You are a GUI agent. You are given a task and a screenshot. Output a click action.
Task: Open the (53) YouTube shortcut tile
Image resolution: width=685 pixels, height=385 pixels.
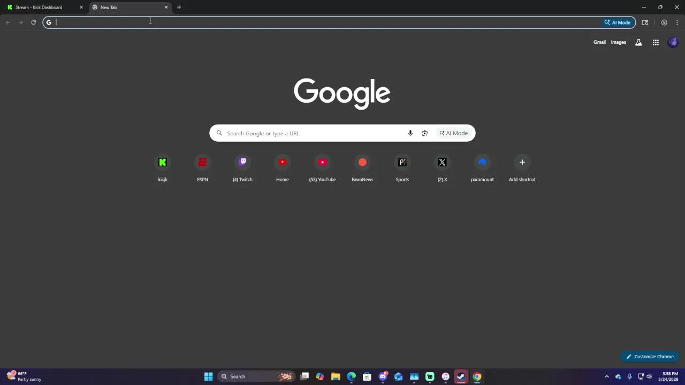[322, 168]
